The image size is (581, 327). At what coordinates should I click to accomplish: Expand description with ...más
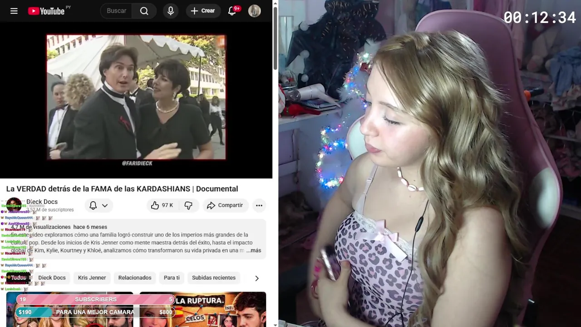(253, 251)
